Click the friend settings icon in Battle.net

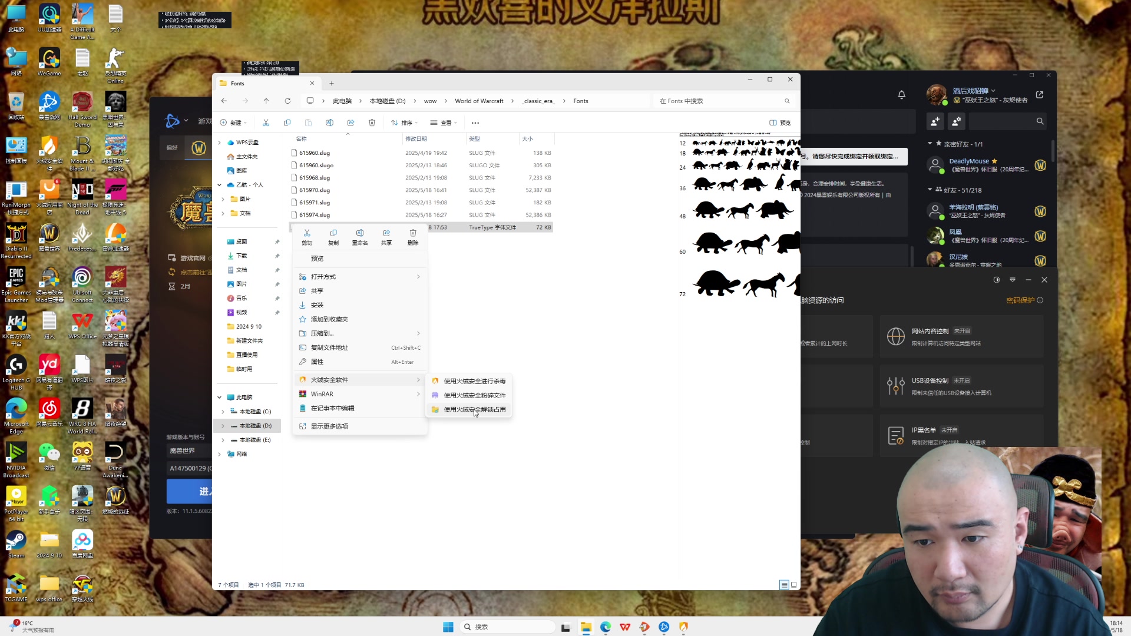(x=957, y=121)
